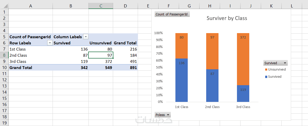
Task: Click the select-all corner of the sheet
Action: (x=4, y=6)
